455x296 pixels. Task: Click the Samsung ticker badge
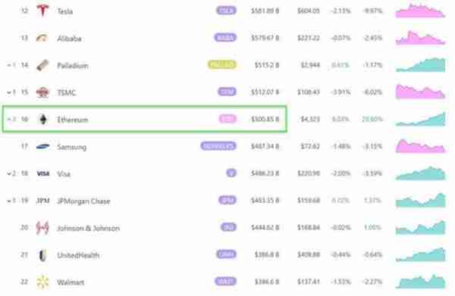[x=218, y=146]
